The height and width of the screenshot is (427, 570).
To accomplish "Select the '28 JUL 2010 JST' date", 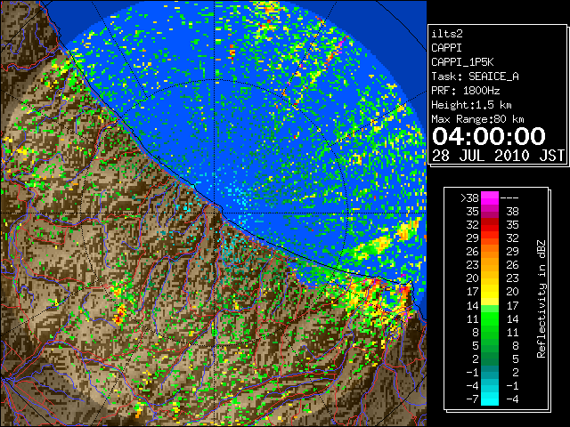I will 498,156.
